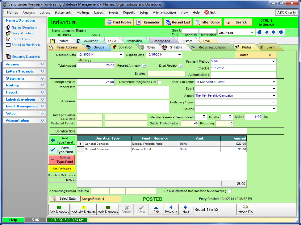Click the Attach File icon
Image resolution: width=301 pixels, height=225 pixels.
245,208
